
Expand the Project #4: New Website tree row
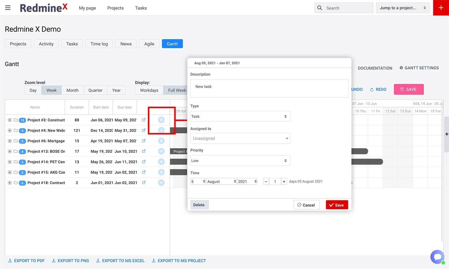click(9, 130)
